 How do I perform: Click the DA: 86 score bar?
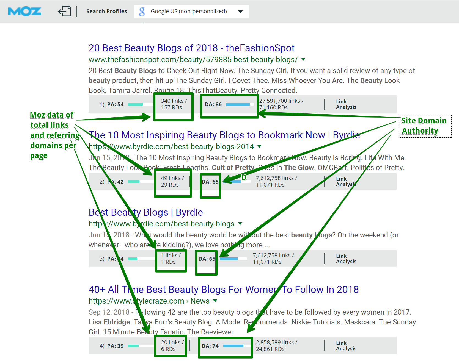click(x=239, y=104)
